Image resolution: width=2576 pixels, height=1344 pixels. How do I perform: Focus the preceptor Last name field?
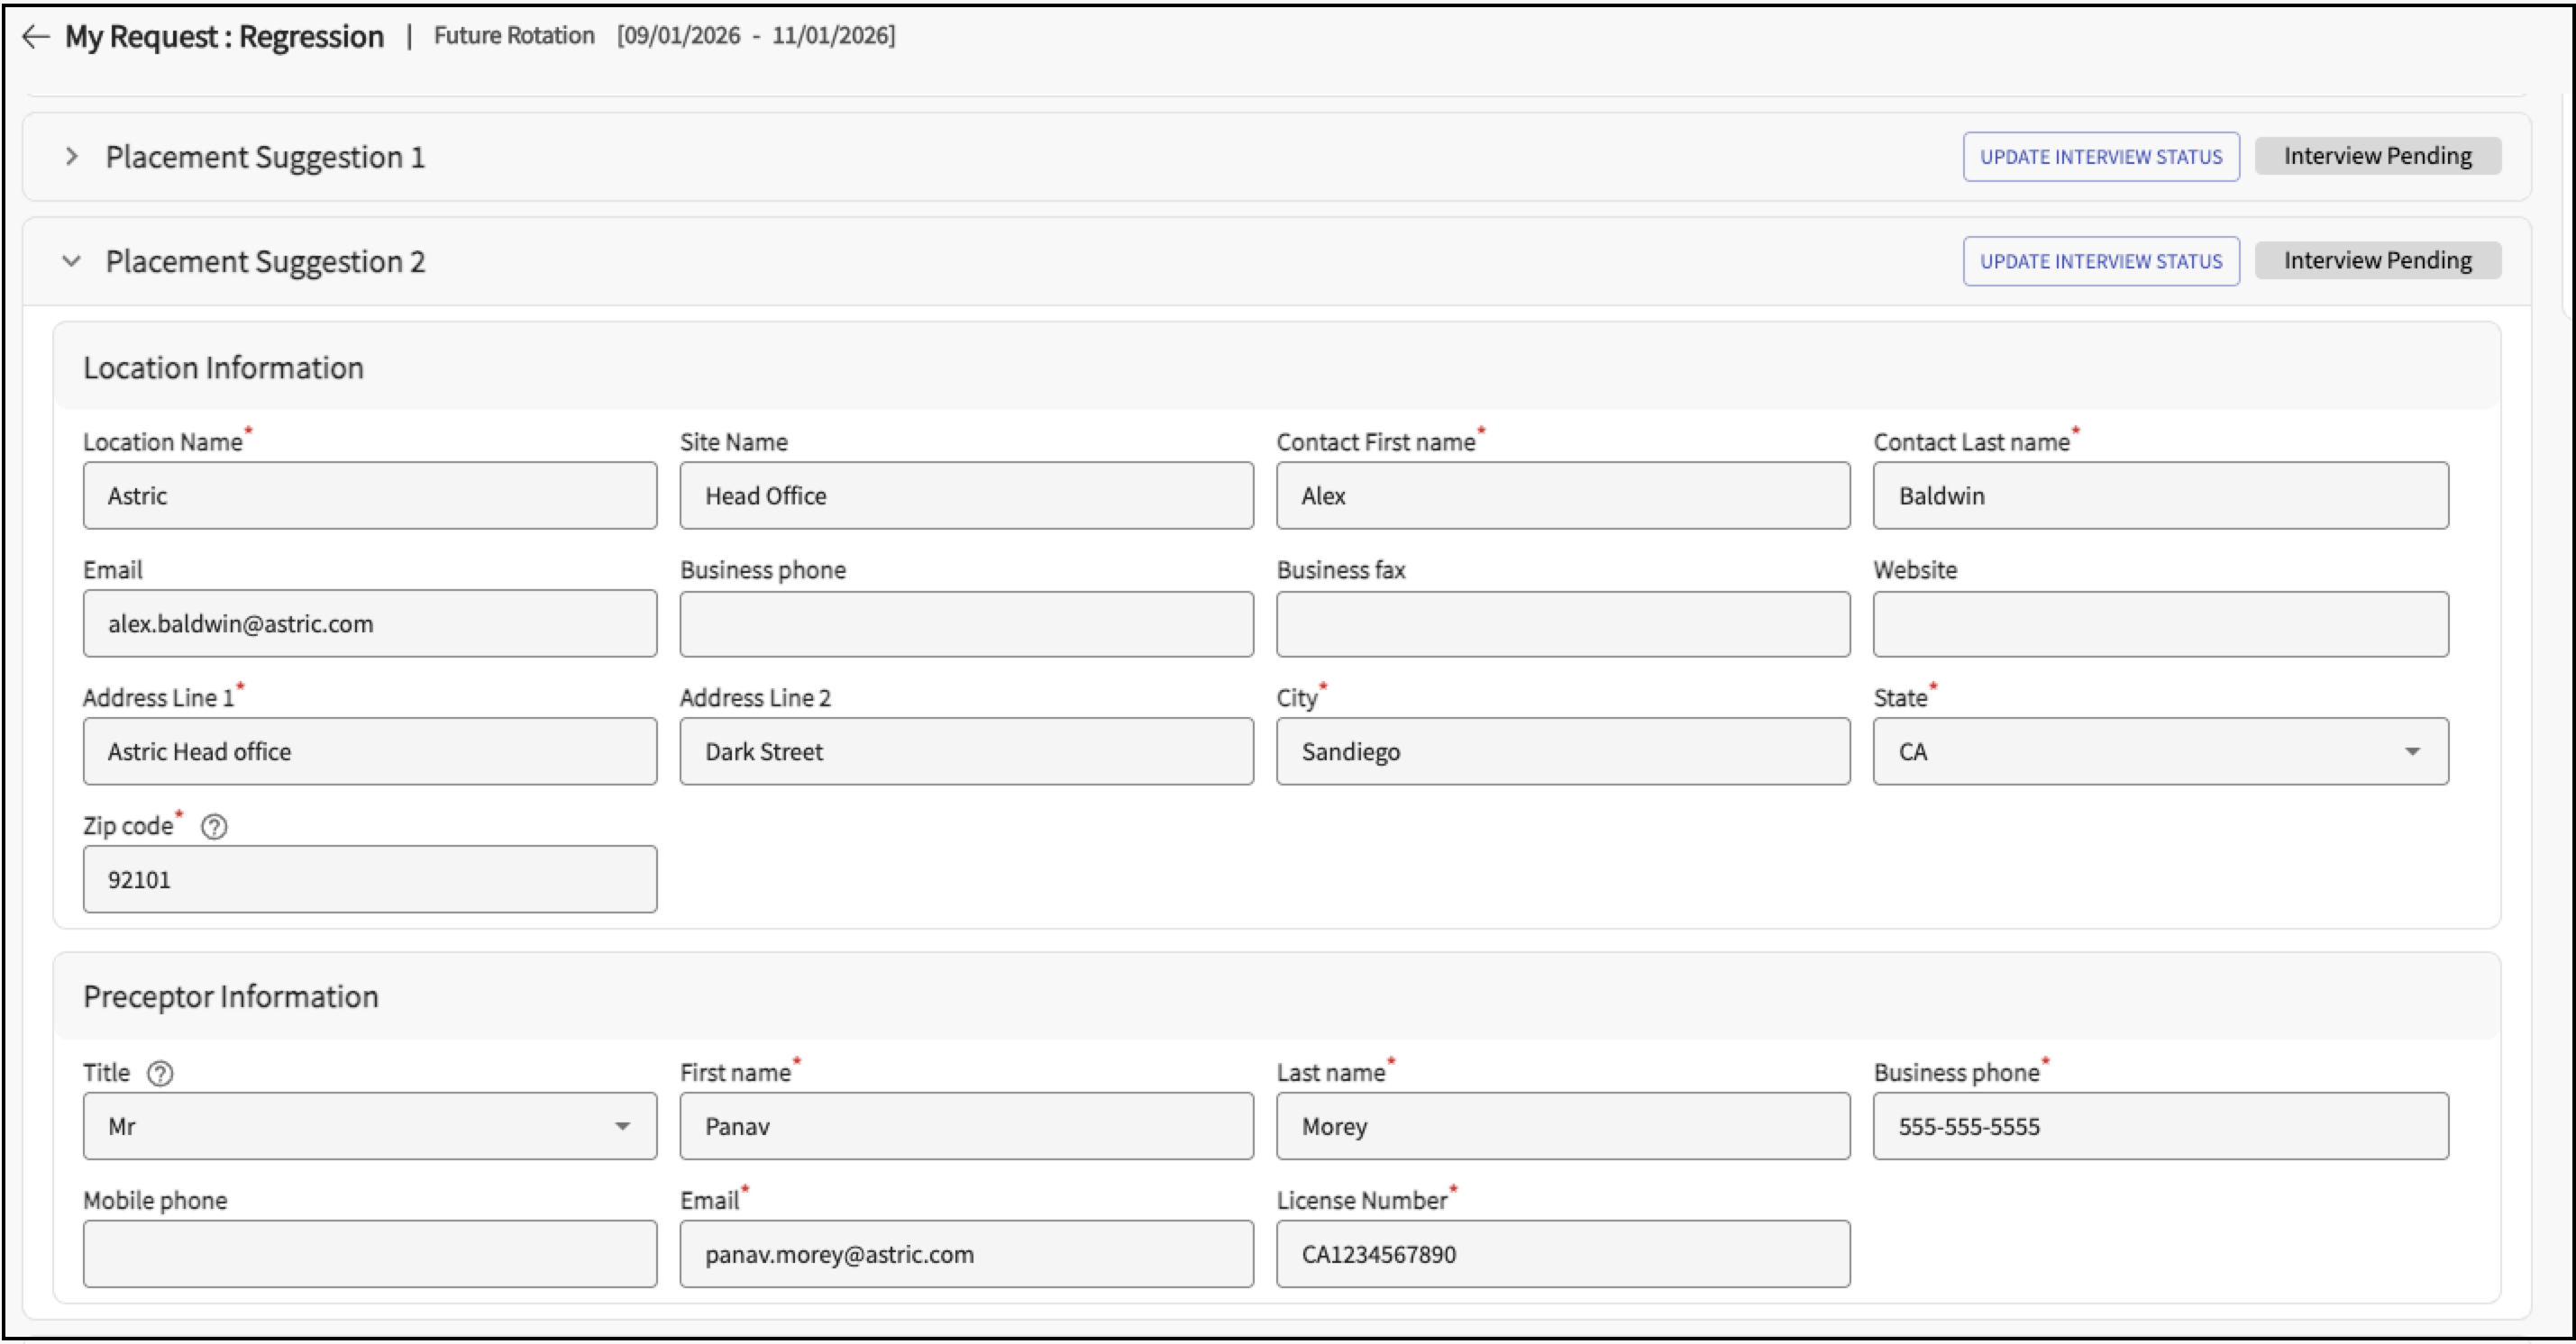click(x=1563, y=1126)
